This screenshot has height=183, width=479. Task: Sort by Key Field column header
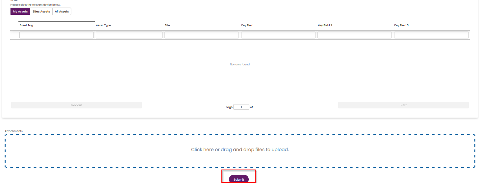coord(247,26)
